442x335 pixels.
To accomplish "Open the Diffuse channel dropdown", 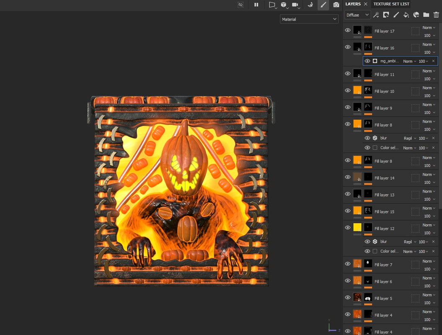I will (357, 15).
